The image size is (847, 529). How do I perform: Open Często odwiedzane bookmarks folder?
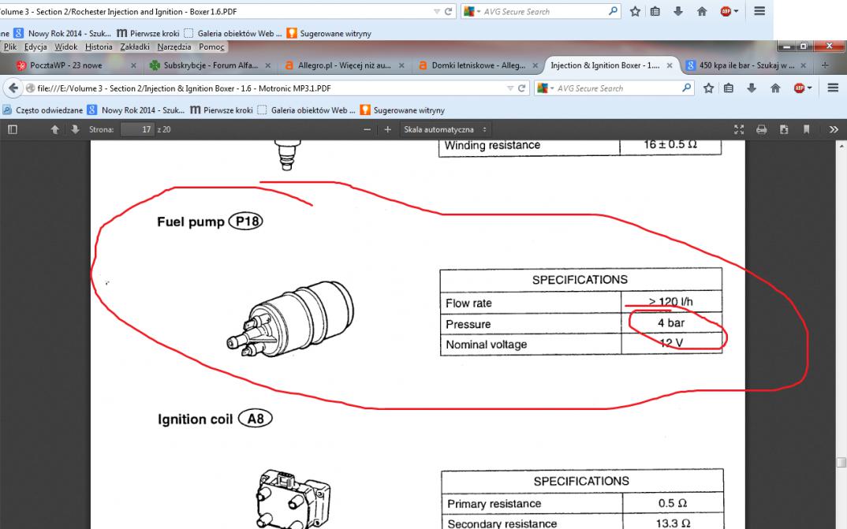(43, 110)
